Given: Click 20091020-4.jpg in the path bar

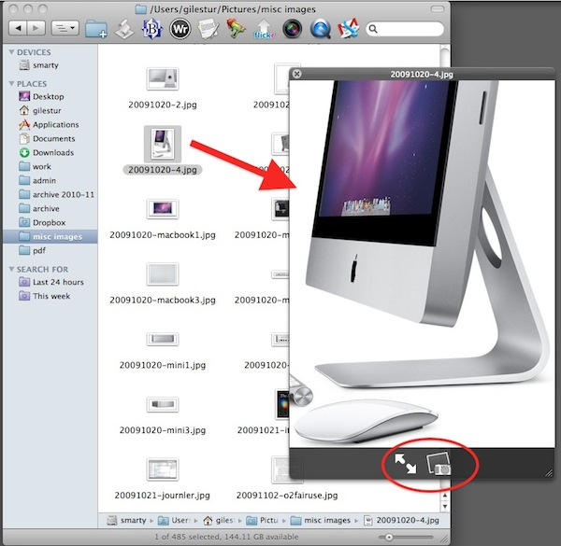Looking at the screenshot, I should (401, 520).
